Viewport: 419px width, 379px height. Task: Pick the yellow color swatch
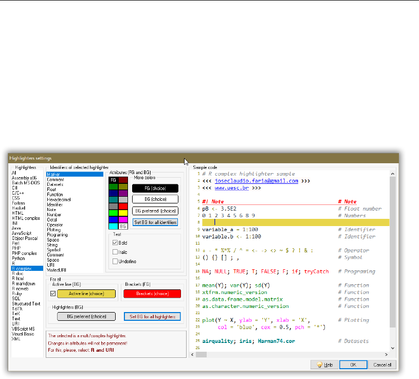tap(122, 213)
